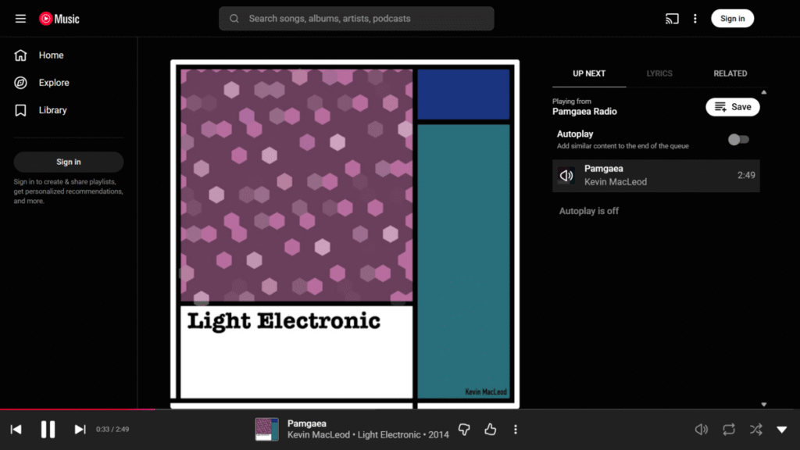
Task: Toggle the Autoplay switch
Action: 737,140
